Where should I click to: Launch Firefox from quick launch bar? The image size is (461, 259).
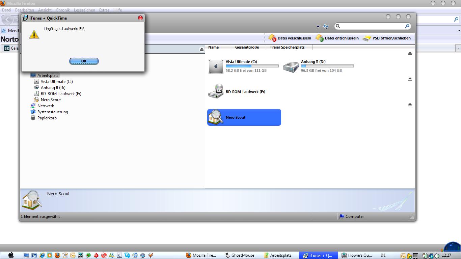(x=57, y=255)
